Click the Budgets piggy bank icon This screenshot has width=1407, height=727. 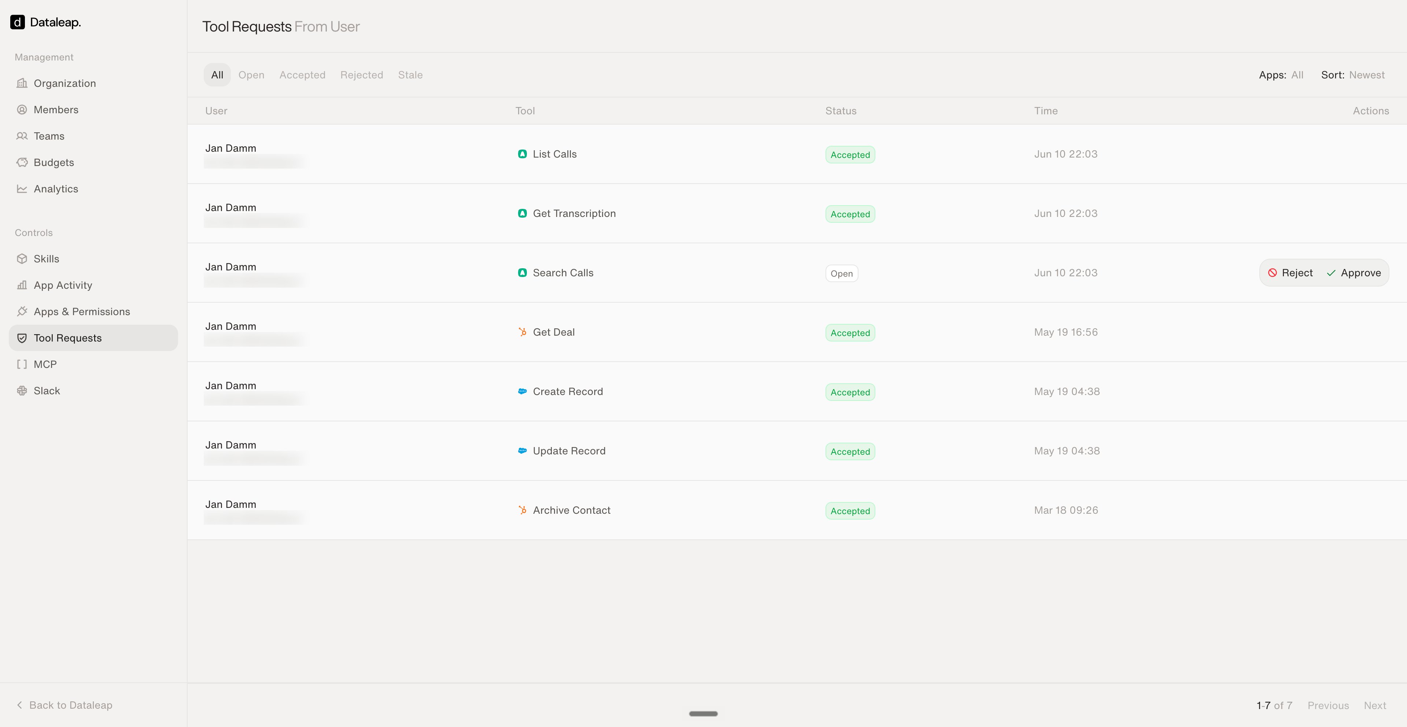[22, 162]
